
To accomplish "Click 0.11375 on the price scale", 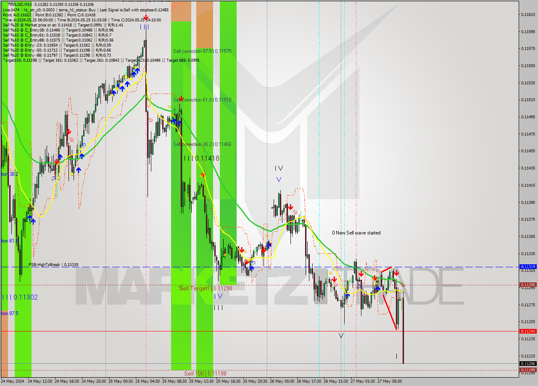I will (x=528, y=219).
